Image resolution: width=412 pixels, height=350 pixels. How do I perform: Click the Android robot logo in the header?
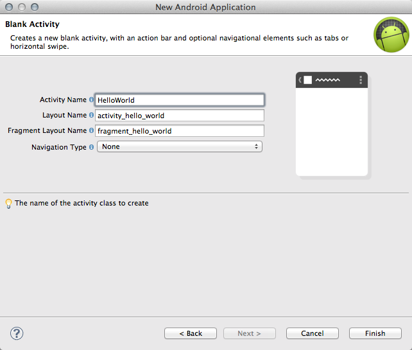pyautogui.click(x=391, y=35)
